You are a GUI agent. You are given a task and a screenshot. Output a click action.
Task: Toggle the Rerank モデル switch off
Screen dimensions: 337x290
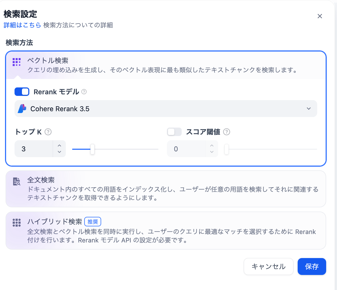pyautogui.click(x=22, y=92)
